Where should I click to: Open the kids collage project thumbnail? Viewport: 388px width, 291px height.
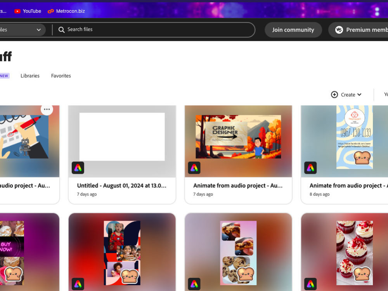point(122,253)
